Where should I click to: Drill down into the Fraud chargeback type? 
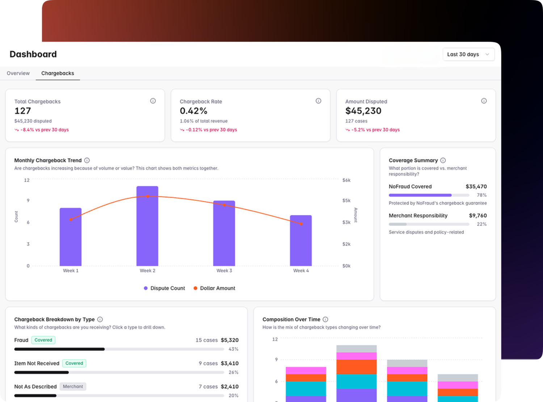point(21,340)
